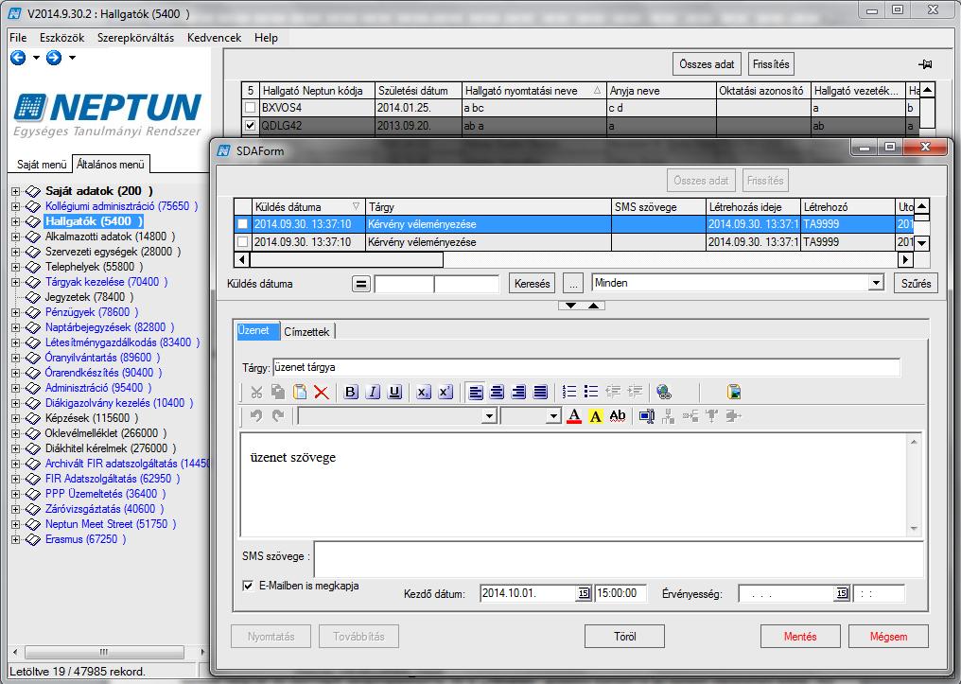This screenshot has height=684, width=961.
Task: Uncheck the box for student QDLG42
Action: tap(250, 126)
